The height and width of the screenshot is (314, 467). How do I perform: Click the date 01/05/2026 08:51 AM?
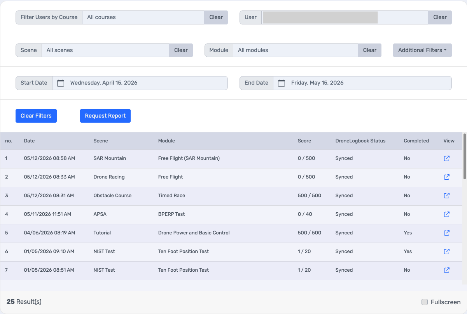pos(49,270)
